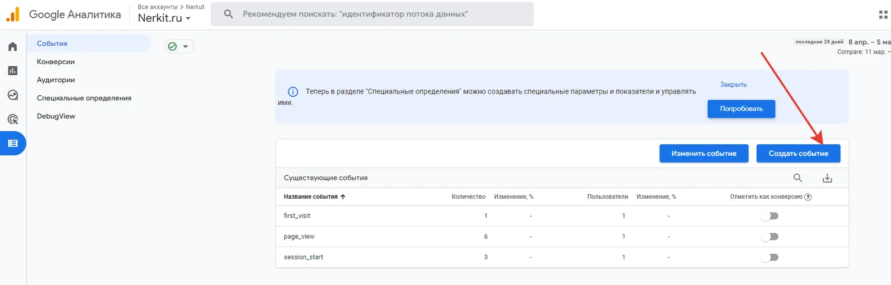The width and height of the screenshot is (891, 285).
Task: Mark session_start as conversion
Action: (x=770, y=257)
